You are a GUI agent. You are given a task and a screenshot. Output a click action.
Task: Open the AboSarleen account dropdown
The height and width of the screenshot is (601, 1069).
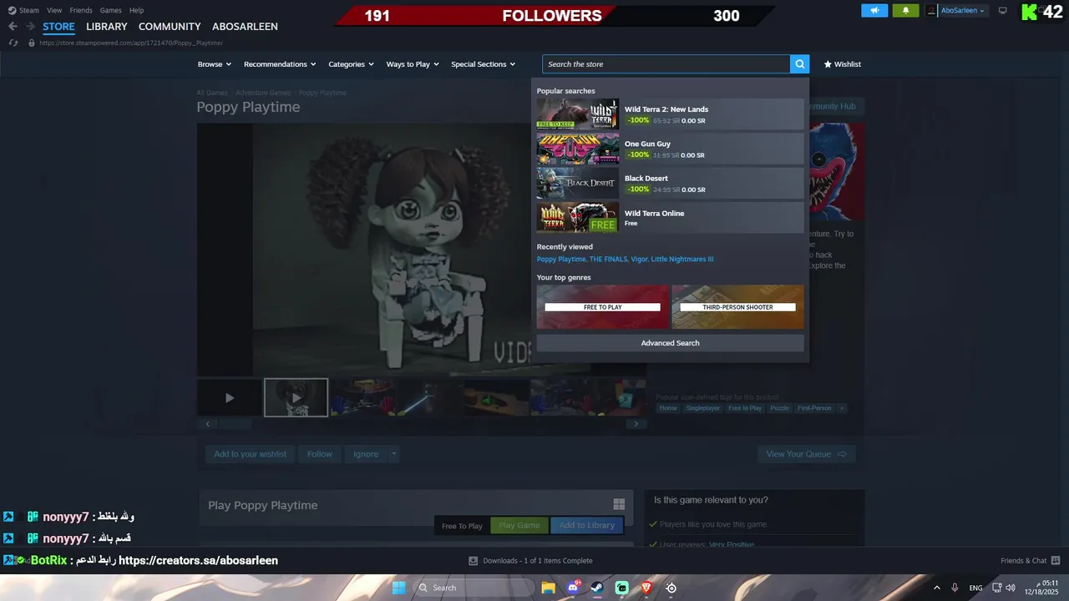point(963,11)
